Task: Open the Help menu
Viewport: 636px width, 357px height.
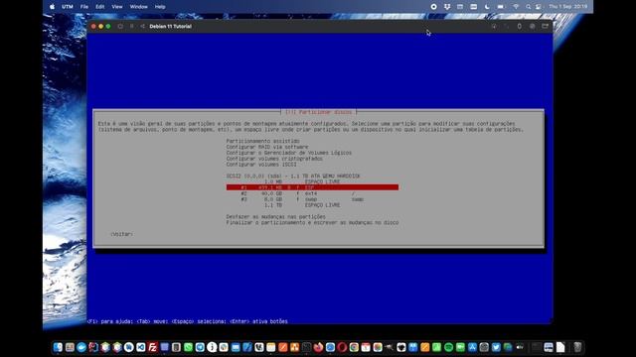Action: (160, 7)
